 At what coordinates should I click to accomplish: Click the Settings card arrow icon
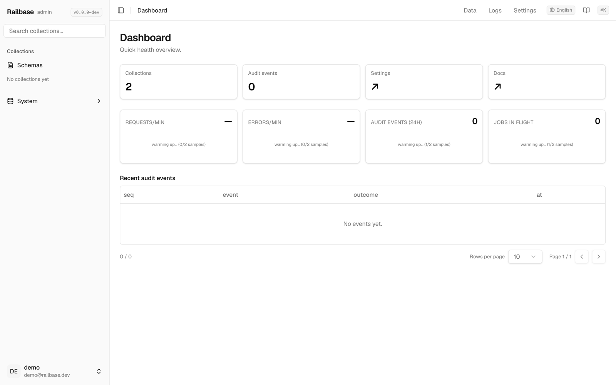pos(375,87)
